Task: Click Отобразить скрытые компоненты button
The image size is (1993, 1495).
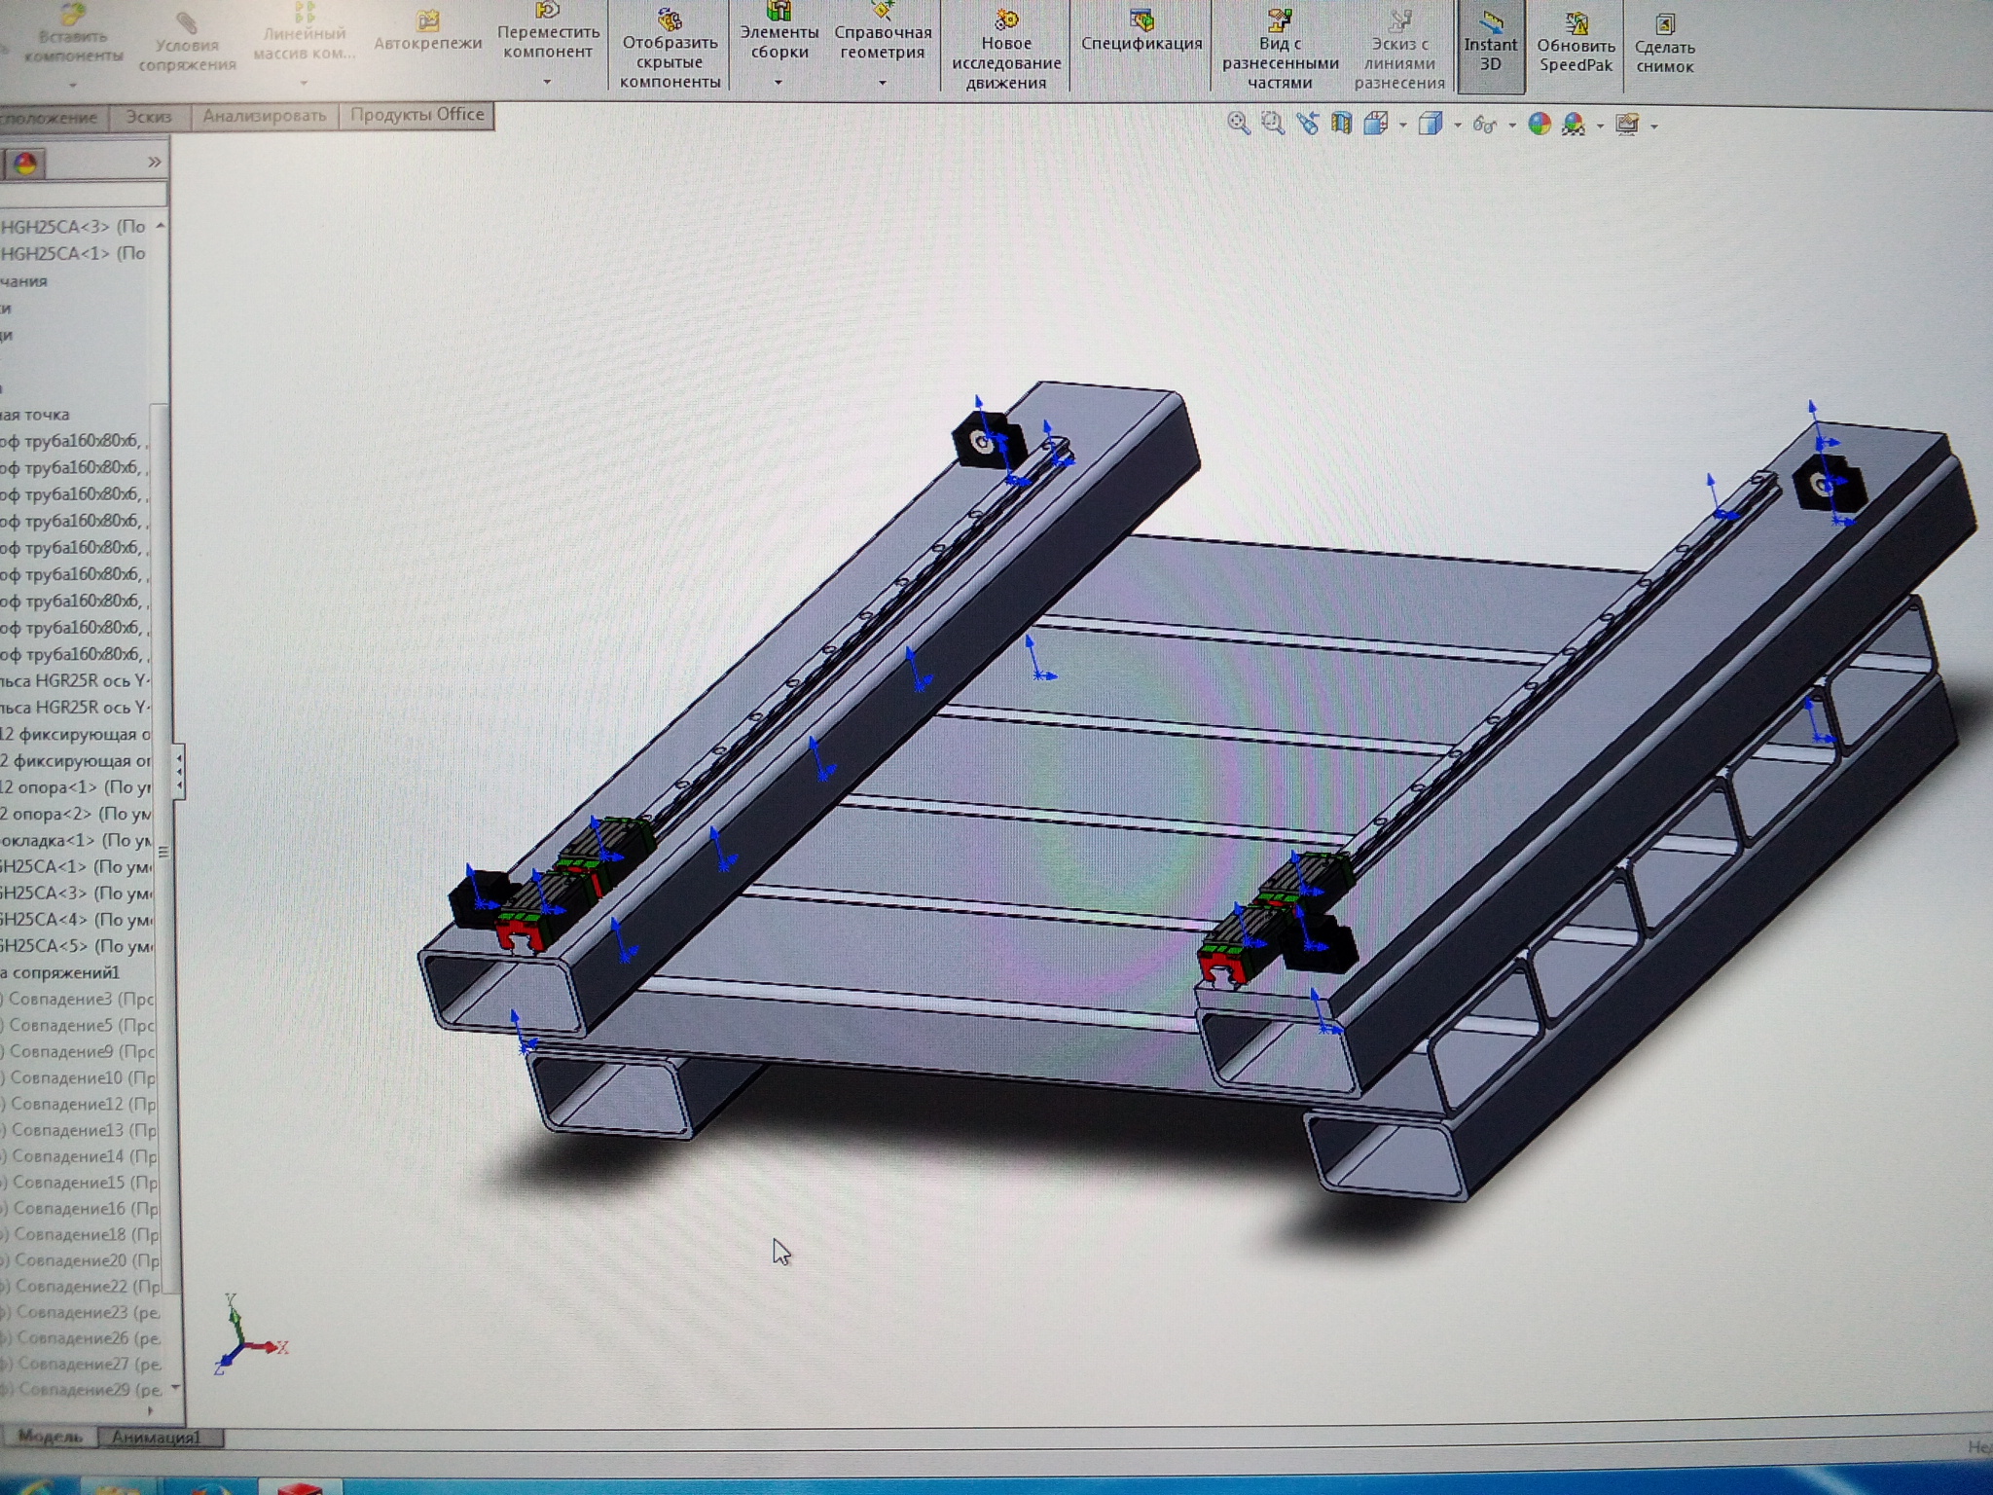Action: pos(670,49)
